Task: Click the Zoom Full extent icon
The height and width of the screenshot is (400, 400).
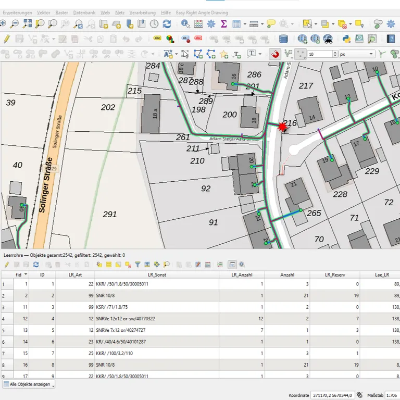Action: tap(27, 24)
